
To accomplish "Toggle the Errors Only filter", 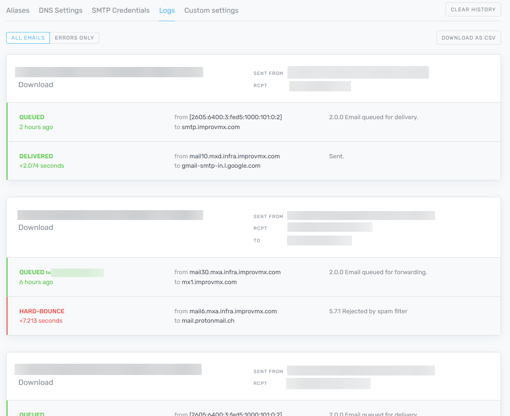I will click(x=74, y=38).
